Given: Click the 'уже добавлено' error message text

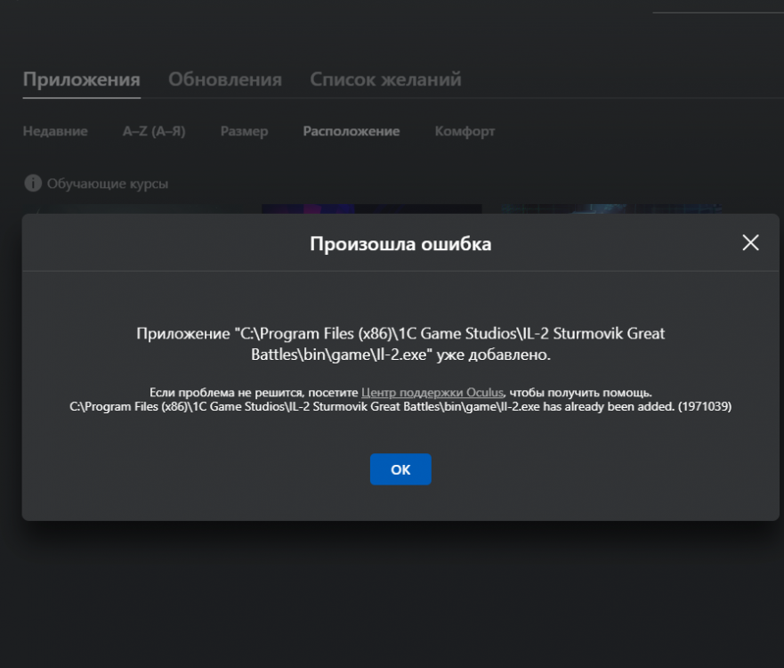Looking at the screenshot, I should coord(400,344).
